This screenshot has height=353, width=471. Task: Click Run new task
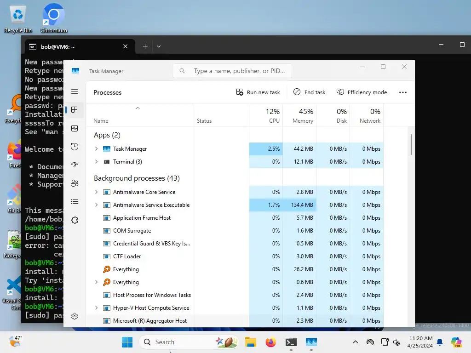[258, 92]
